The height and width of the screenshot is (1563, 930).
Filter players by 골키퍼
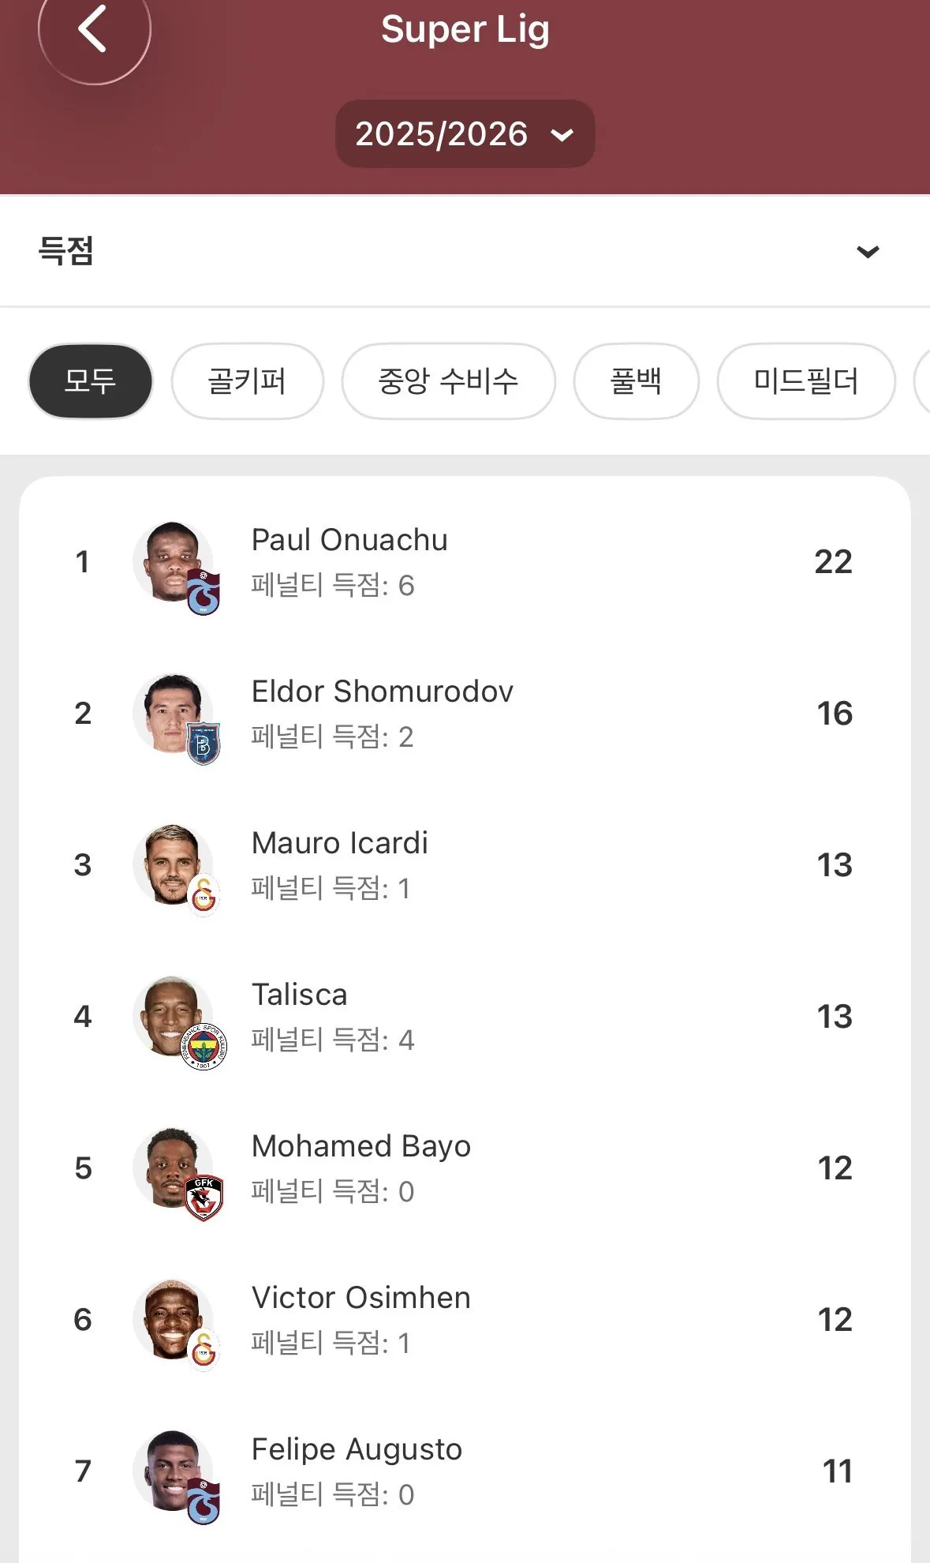pyautogui.click(x=247, y=381)
